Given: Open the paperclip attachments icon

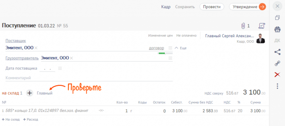Looking at the screenshot, I should [243, 26].
